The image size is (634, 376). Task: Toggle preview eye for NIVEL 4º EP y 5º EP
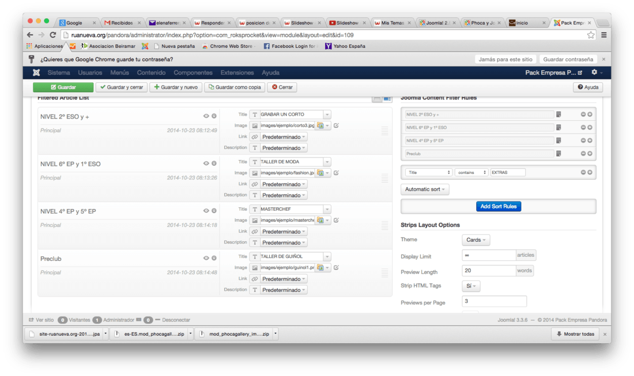pos(206,210)
